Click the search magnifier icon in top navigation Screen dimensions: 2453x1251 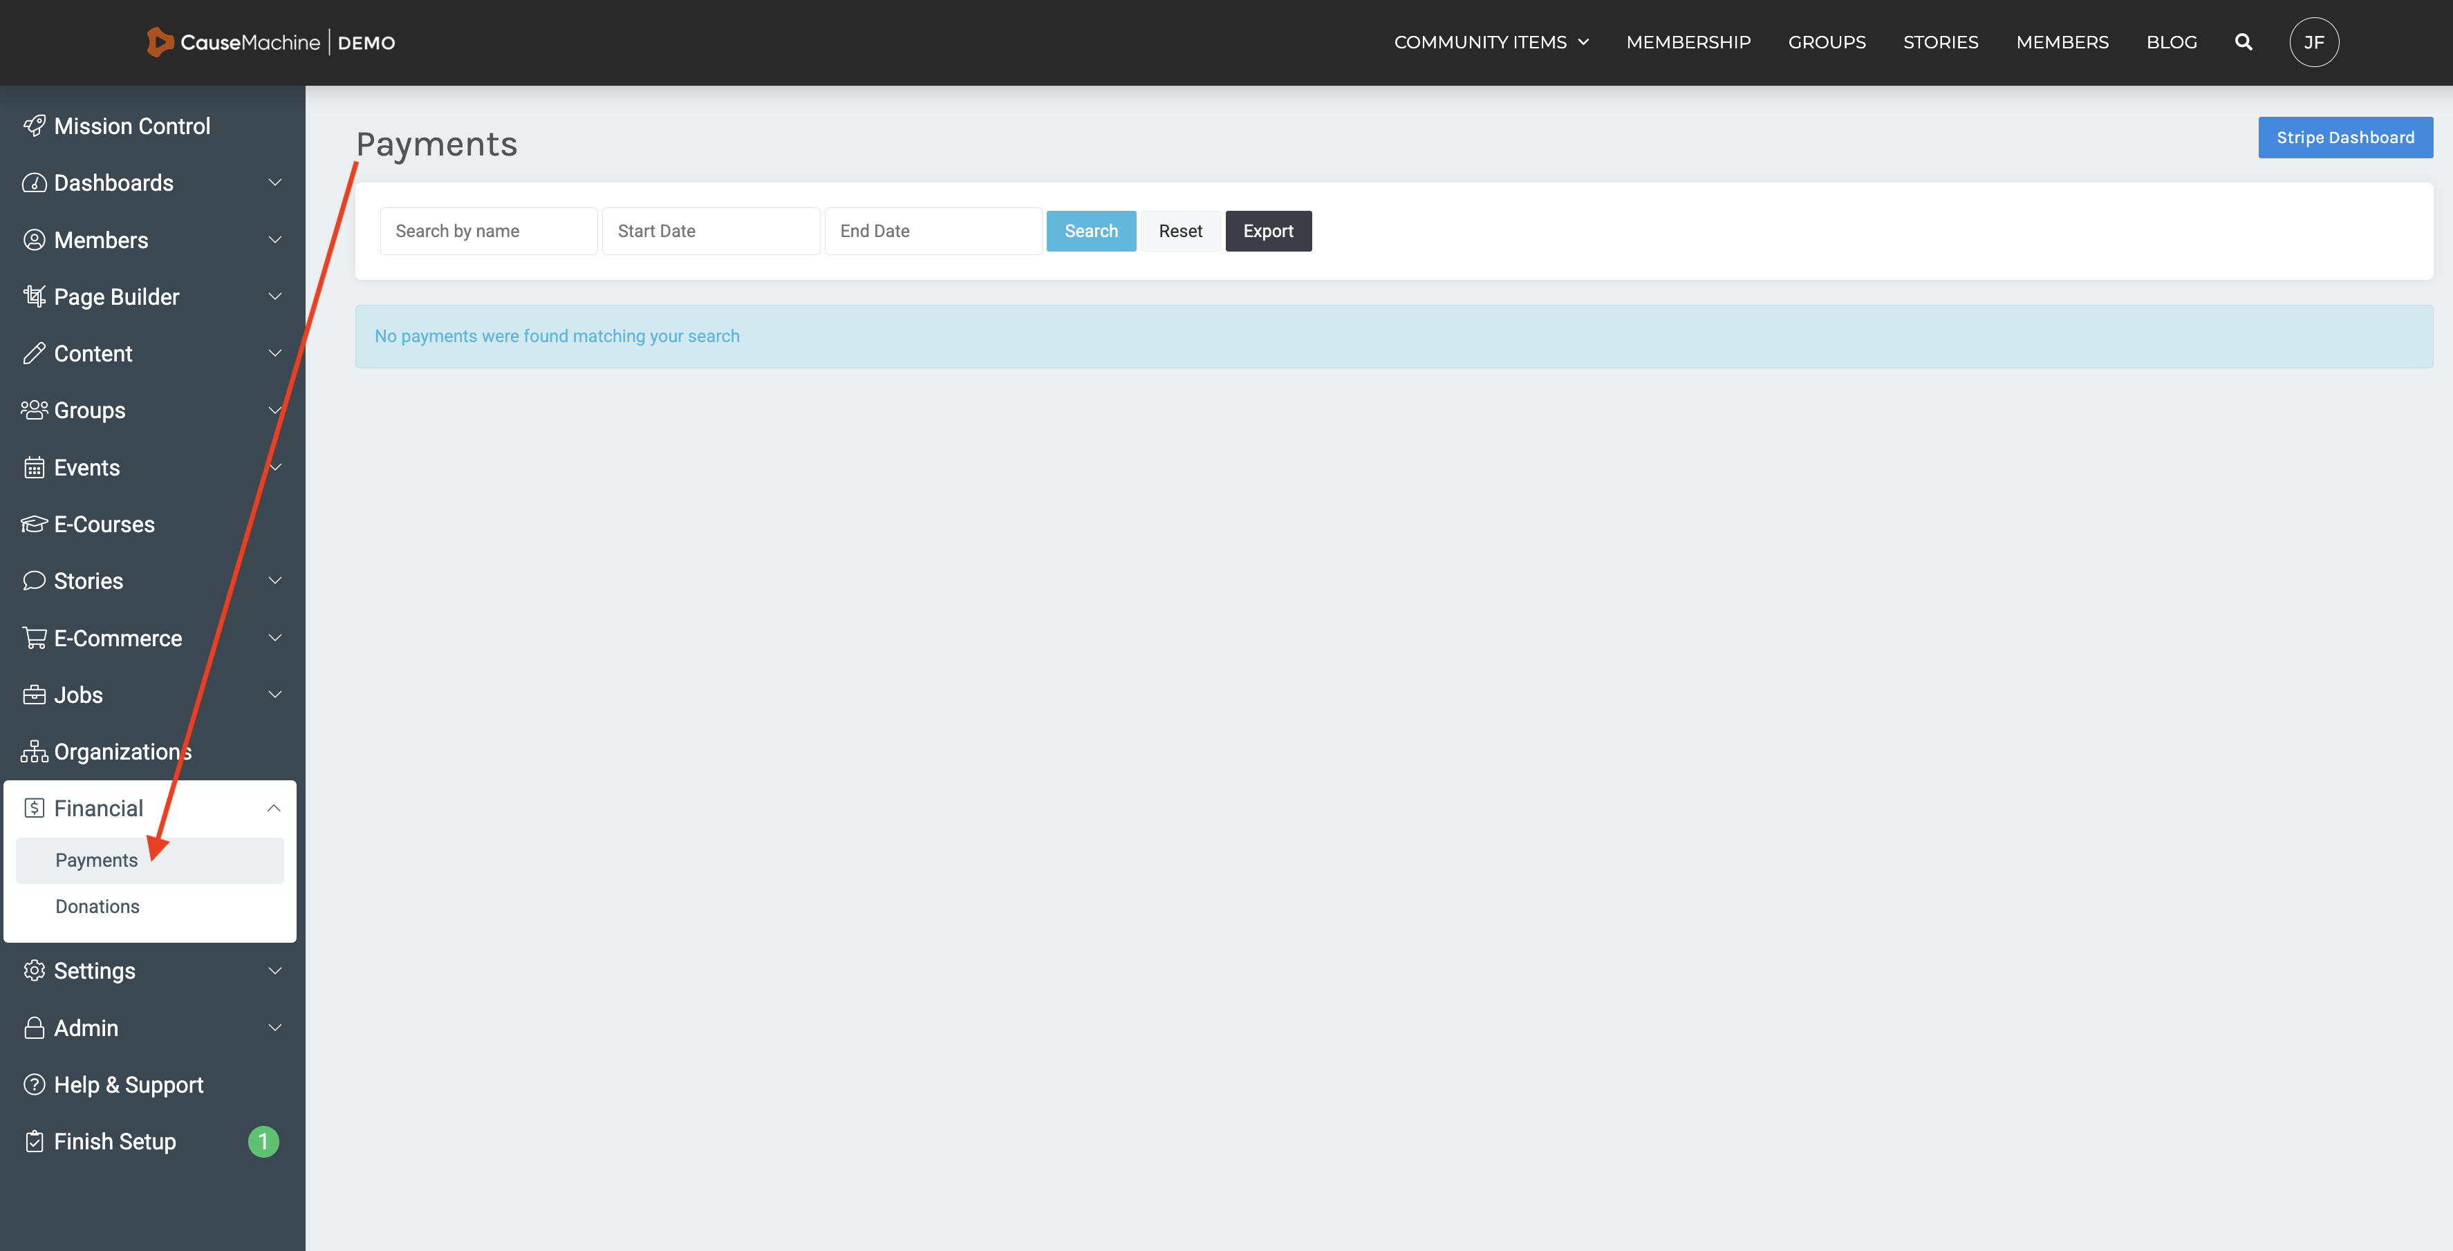[2244, 42]
